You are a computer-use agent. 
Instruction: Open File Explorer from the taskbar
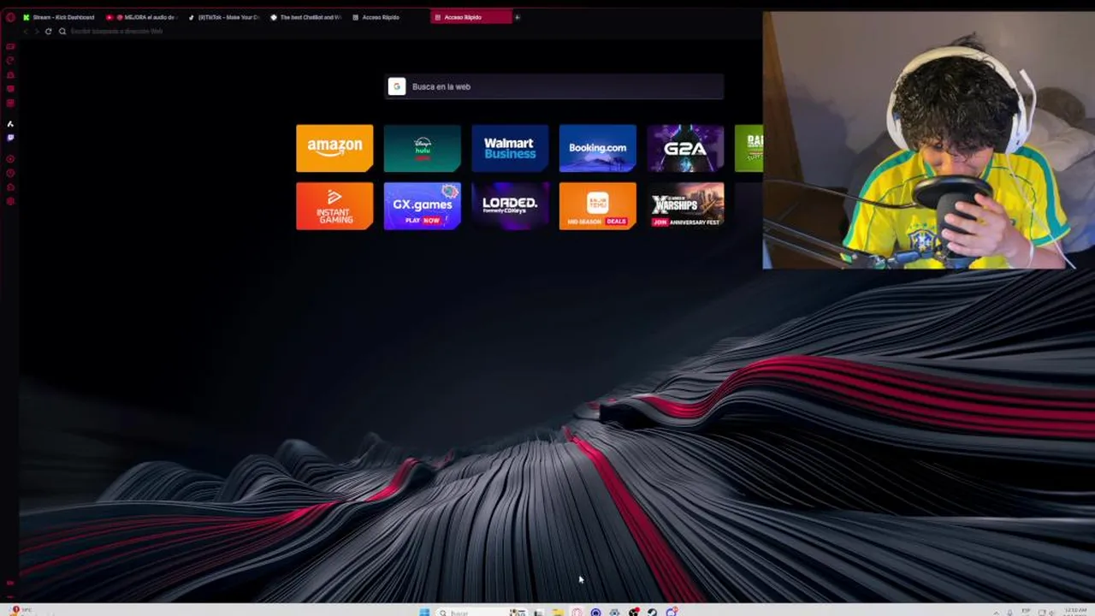[x=558, y=612]
